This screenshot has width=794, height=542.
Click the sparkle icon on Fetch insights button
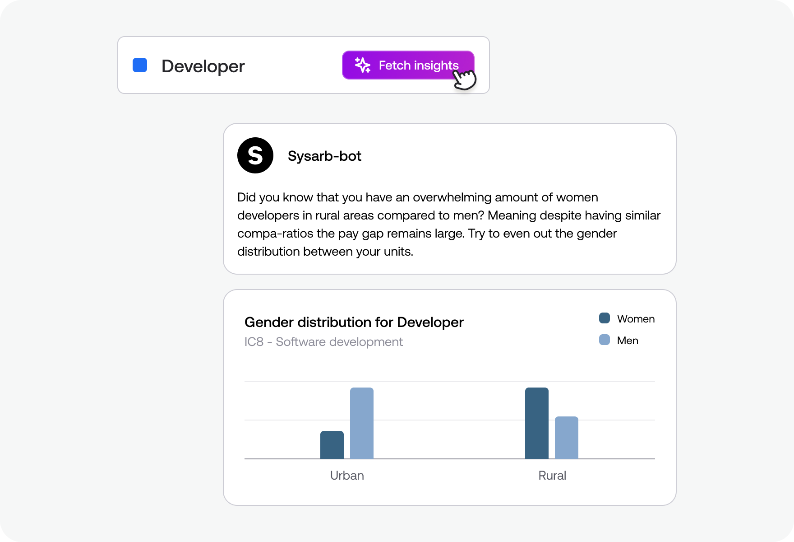363,65
